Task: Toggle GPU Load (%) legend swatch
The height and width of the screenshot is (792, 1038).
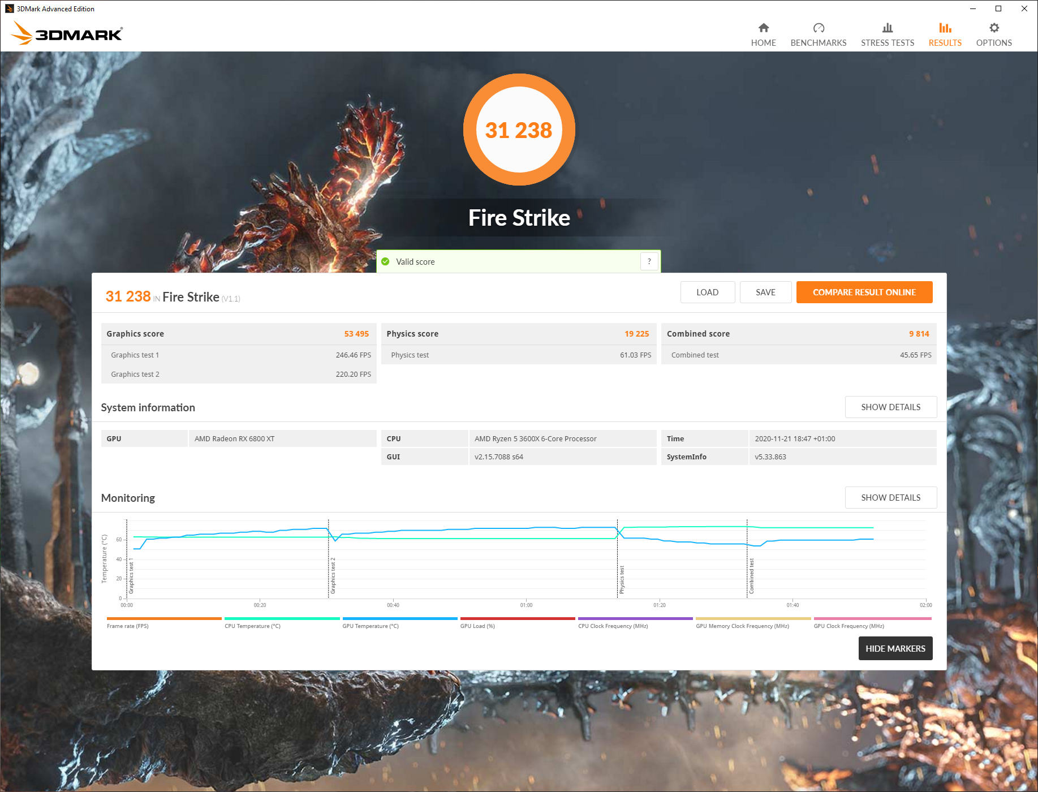Action: click(x=518, y=619)
